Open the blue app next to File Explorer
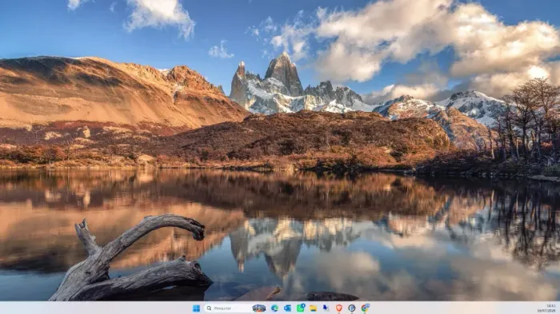The width and height of the screenshot is (560, 314). tap(326, 308)
